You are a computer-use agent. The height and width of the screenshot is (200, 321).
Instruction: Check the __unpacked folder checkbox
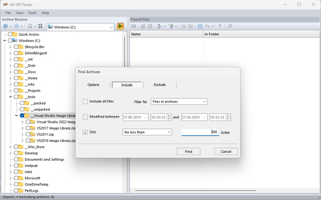(x=22, y=109)
